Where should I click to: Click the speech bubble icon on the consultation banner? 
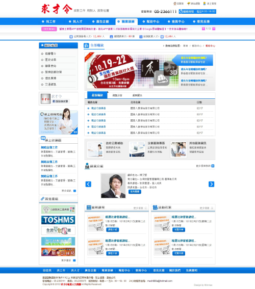point(42,114)
